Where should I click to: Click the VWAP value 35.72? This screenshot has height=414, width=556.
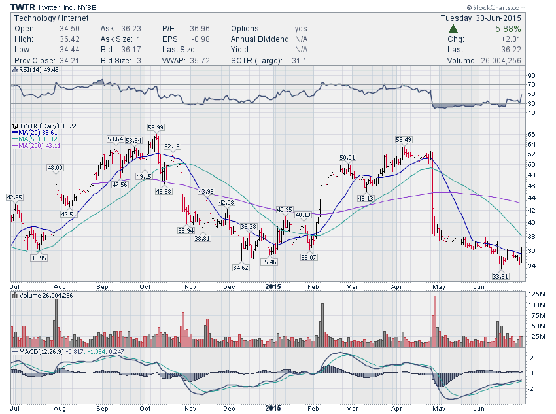(x=200, y=61)
